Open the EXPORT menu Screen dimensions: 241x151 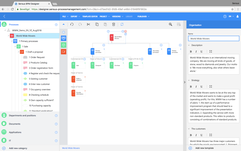tap(75, 17)
